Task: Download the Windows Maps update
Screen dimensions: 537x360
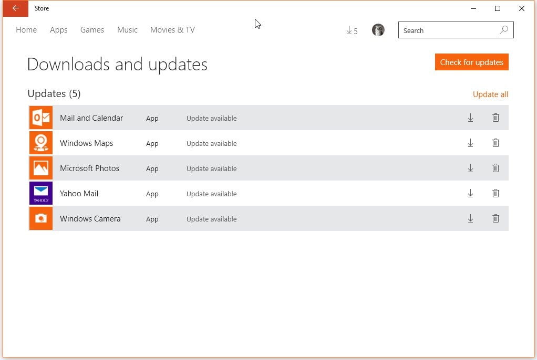Action: [x=470, y=143]
